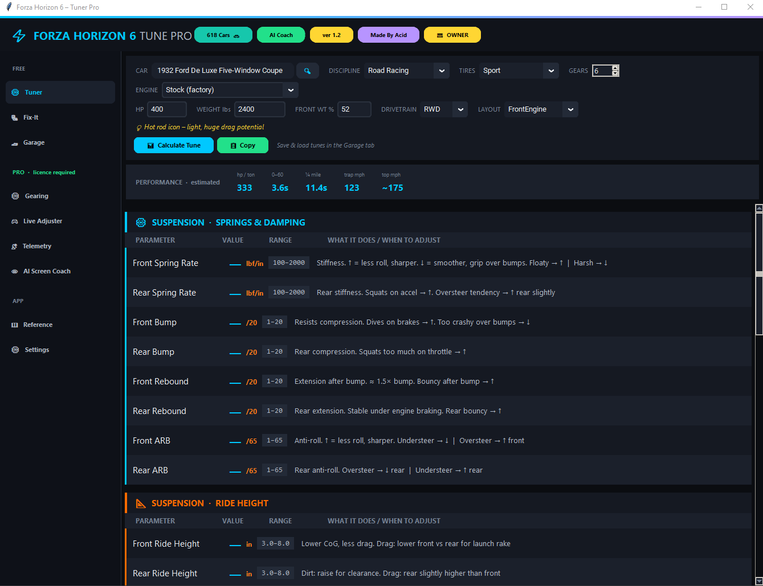Open the Drivetrain RWD dropdown
Viewport: 763px width, 586px height.
click(x=444, y=109)
